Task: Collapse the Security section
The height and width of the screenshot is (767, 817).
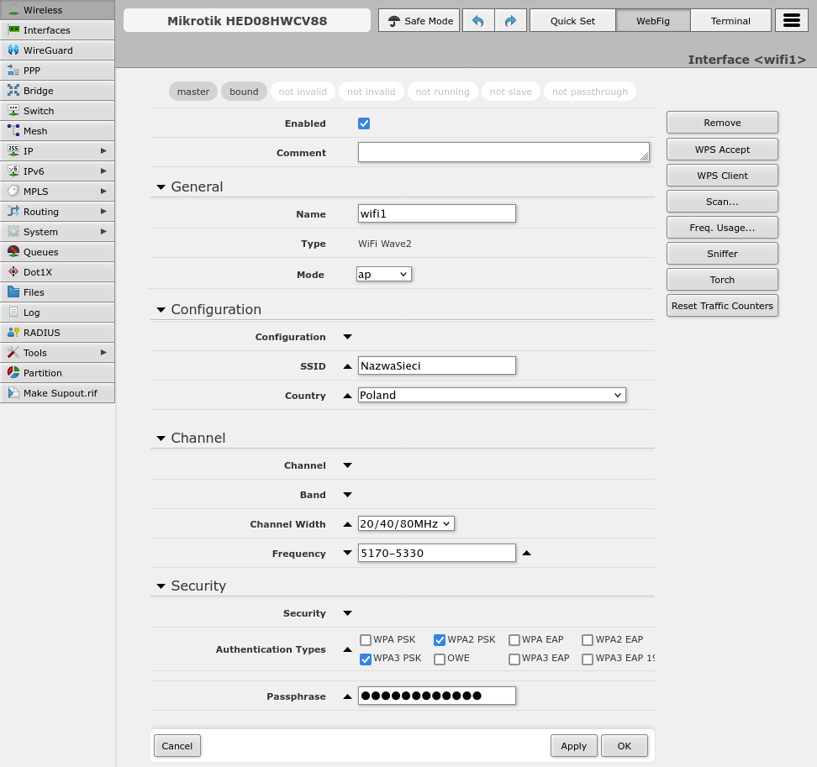Action: [161, 586]
